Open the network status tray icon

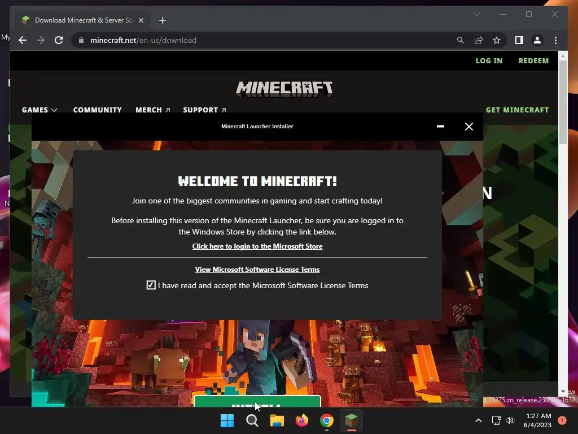click(x=497, y=420)
